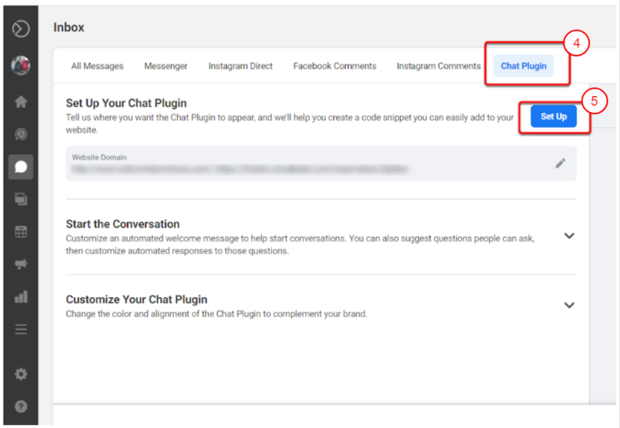The width and height of the screenshot is (620, 428).
Task: Open the All Tools menu icon
Action: [x=21, y=329]
